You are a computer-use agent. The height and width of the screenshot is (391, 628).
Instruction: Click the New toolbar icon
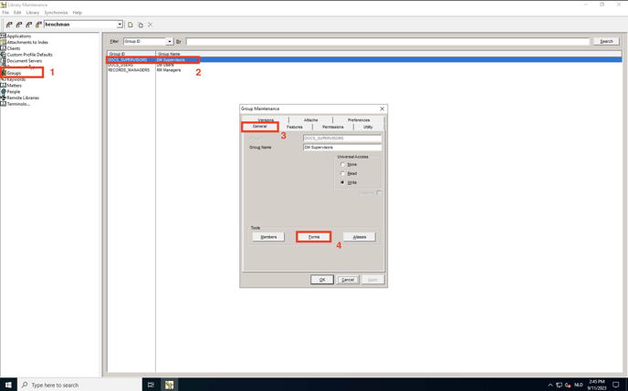pyautogui.click(x=131, y=25)
